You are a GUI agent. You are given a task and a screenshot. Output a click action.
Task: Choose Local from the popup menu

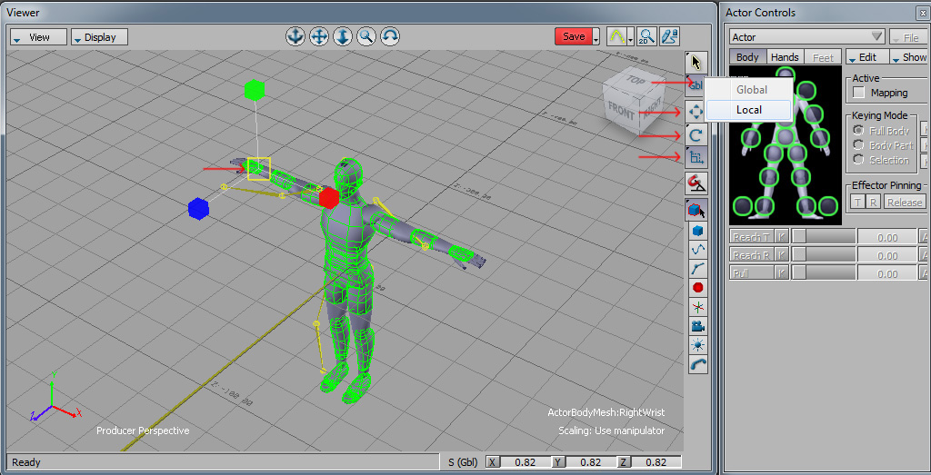tap(749, 110)
